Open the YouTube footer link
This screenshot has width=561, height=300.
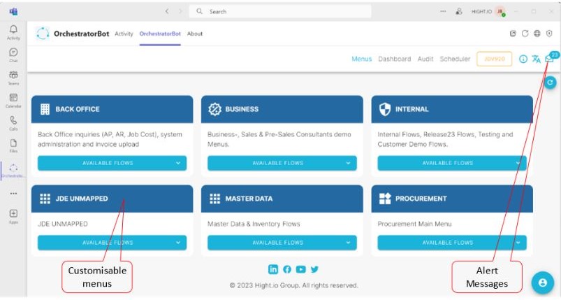[x=301, y=269]
